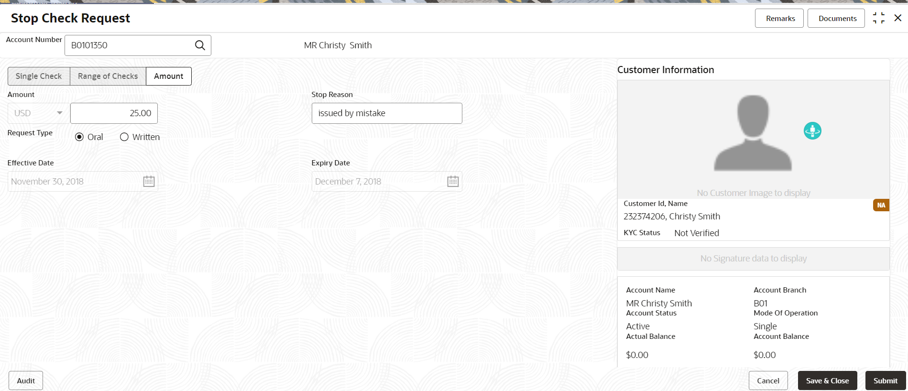The image size is (908, 391).
Task: Click the NA badge in customer info
Action: (881, 205)
